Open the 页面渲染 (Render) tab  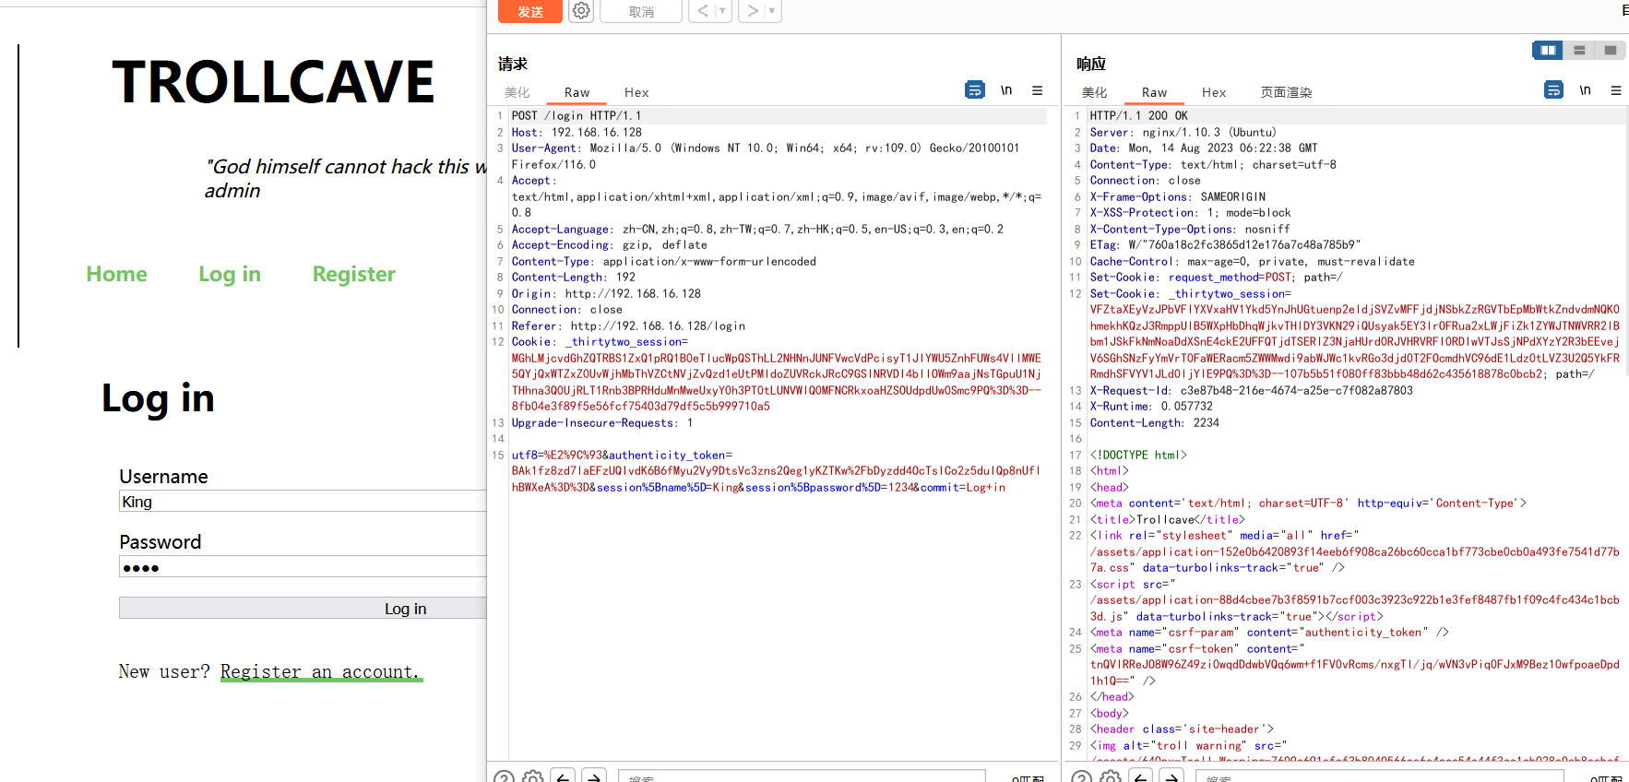tap(1287, 92)
